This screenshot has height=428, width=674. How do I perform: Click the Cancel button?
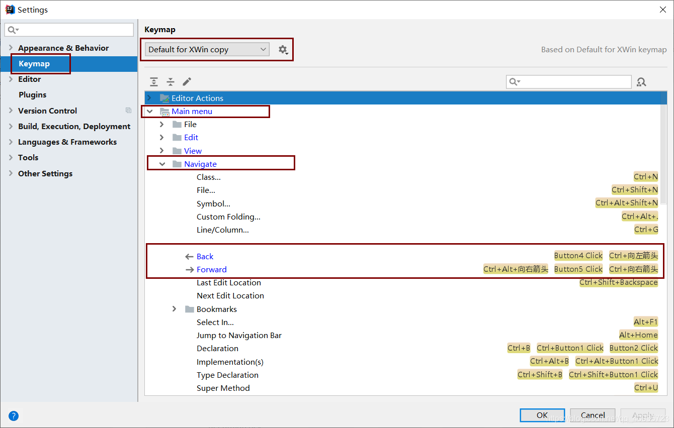[593, 415]
